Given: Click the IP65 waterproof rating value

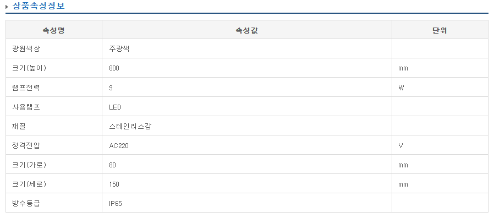Looking at the screenshot, I should [x=116, y=203].
